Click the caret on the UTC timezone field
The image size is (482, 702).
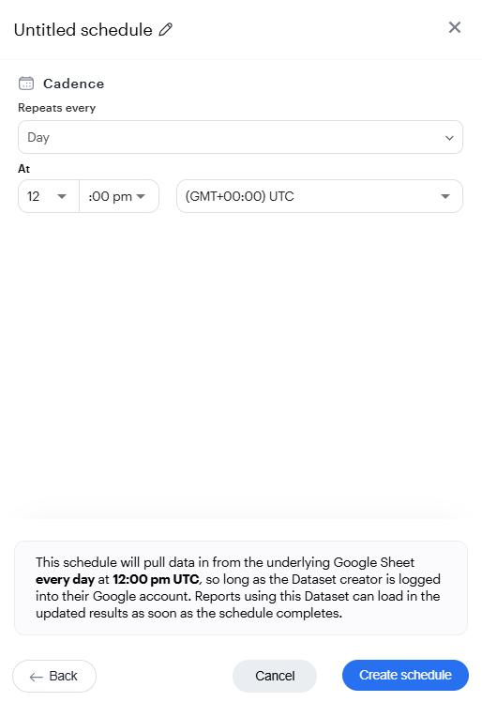[444, 196]
